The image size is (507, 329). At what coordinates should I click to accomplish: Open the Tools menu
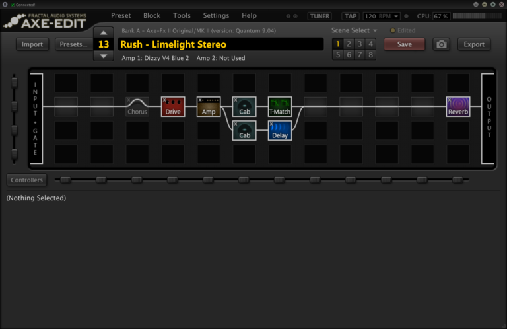pyautogui.click(x=182, y=16)
